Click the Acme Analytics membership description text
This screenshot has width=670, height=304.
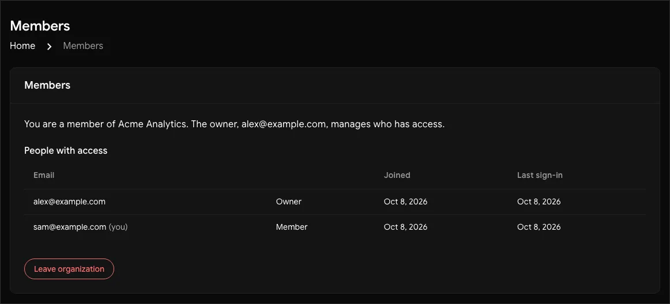(235, 125)
